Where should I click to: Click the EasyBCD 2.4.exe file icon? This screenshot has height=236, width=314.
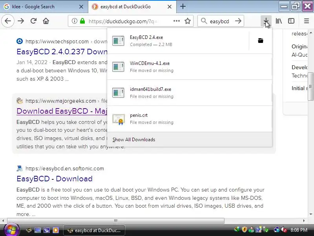(x=118, y=41)
